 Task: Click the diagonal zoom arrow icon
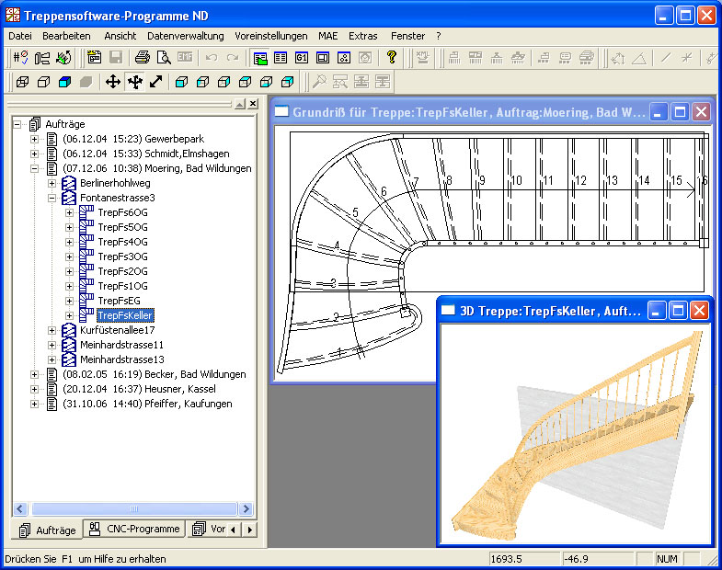click(156, 82)
